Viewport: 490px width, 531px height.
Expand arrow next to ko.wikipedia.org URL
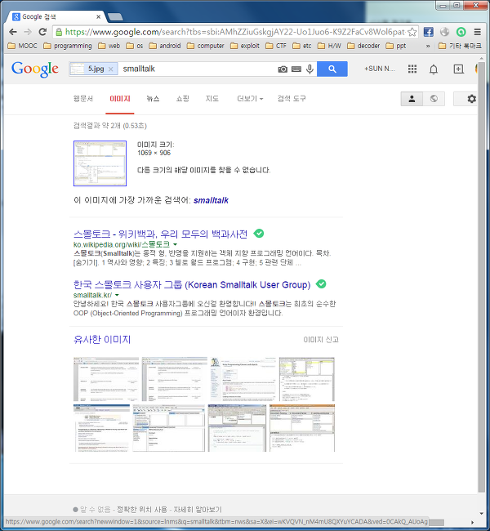(175, 244)
